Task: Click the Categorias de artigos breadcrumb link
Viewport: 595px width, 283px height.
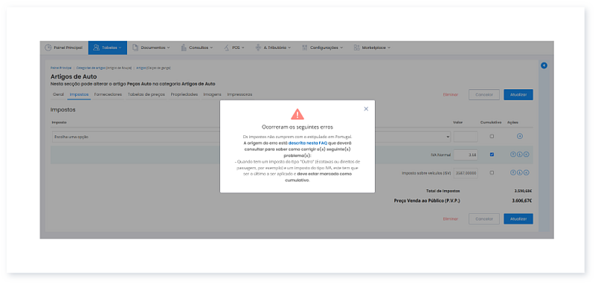Action: pyautogui.click(x=91, y=68)
